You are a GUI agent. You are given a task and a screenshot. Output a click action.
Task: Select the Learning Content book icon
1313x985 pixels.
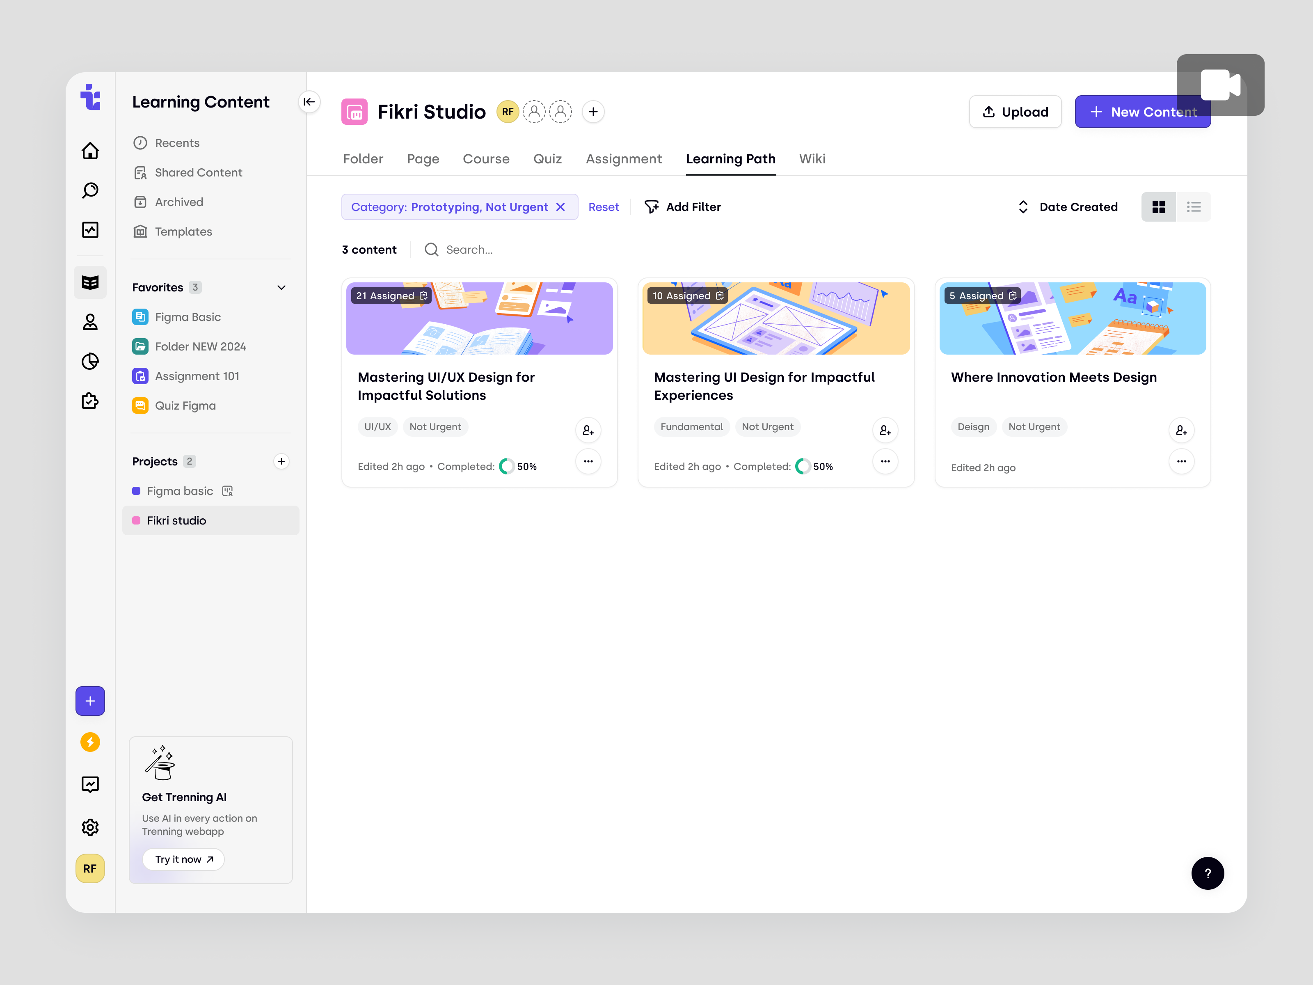90,282
